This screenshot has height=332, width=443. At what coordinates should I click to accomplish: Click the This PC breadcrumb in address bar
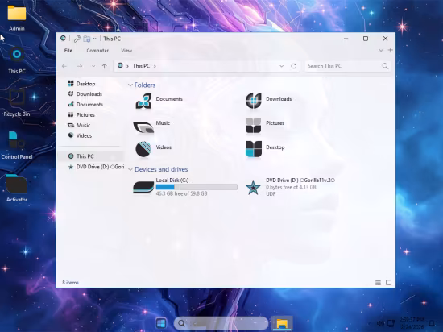click(x=141, y=66)
